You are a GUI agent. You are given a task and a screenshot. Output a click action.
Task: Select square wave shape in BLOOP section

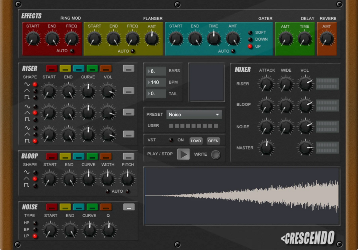tap(35, 186)
